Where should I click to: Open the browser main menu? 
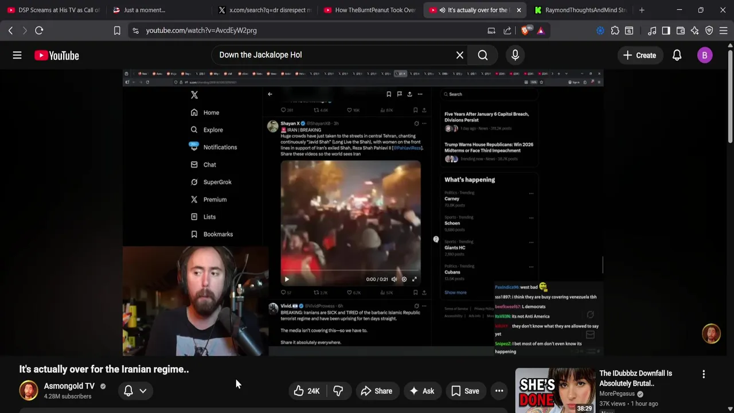point(723,30)
